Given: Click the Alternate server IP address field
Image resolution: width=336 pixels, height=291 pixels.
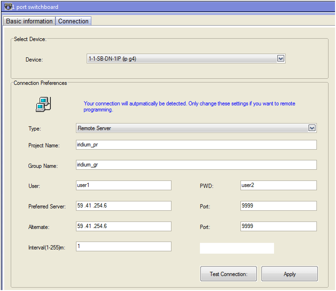Looking at the screenshot, I should [123, 226].
